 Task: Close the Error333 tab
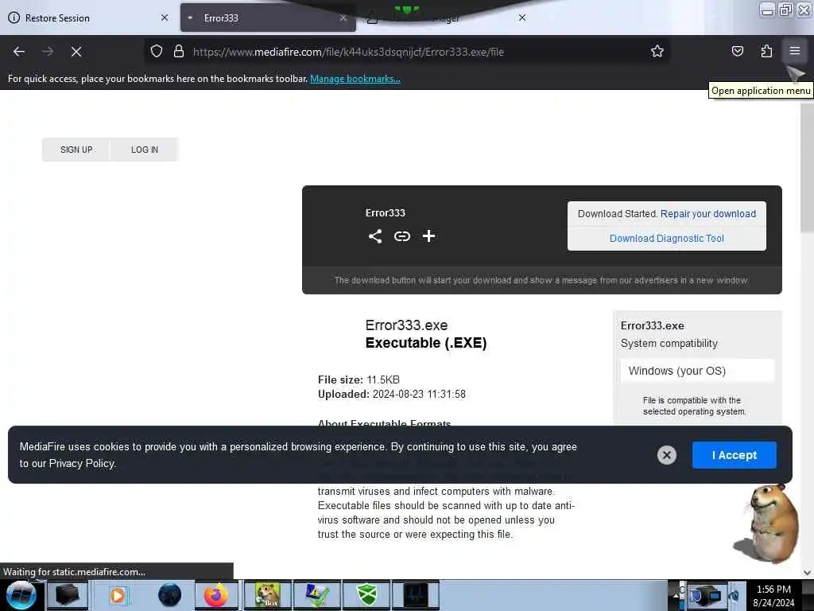pyautogui.click(x=343, y=18)
